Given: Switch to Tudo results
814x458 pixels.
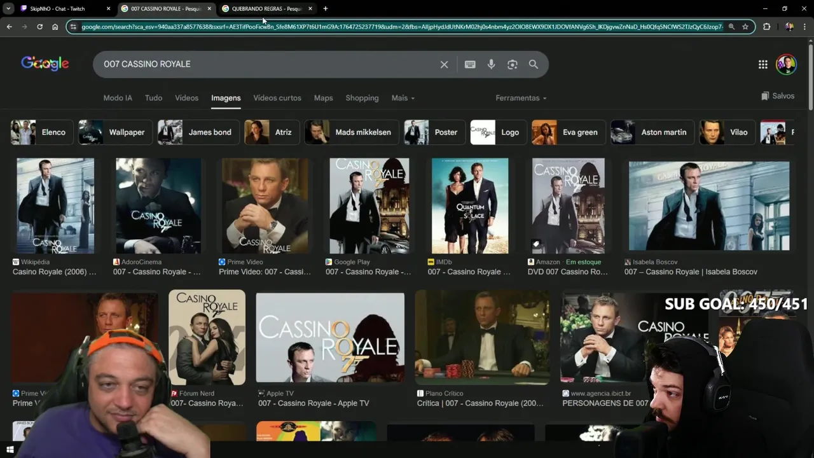Looking at the screenshot, I should [153, 98].
